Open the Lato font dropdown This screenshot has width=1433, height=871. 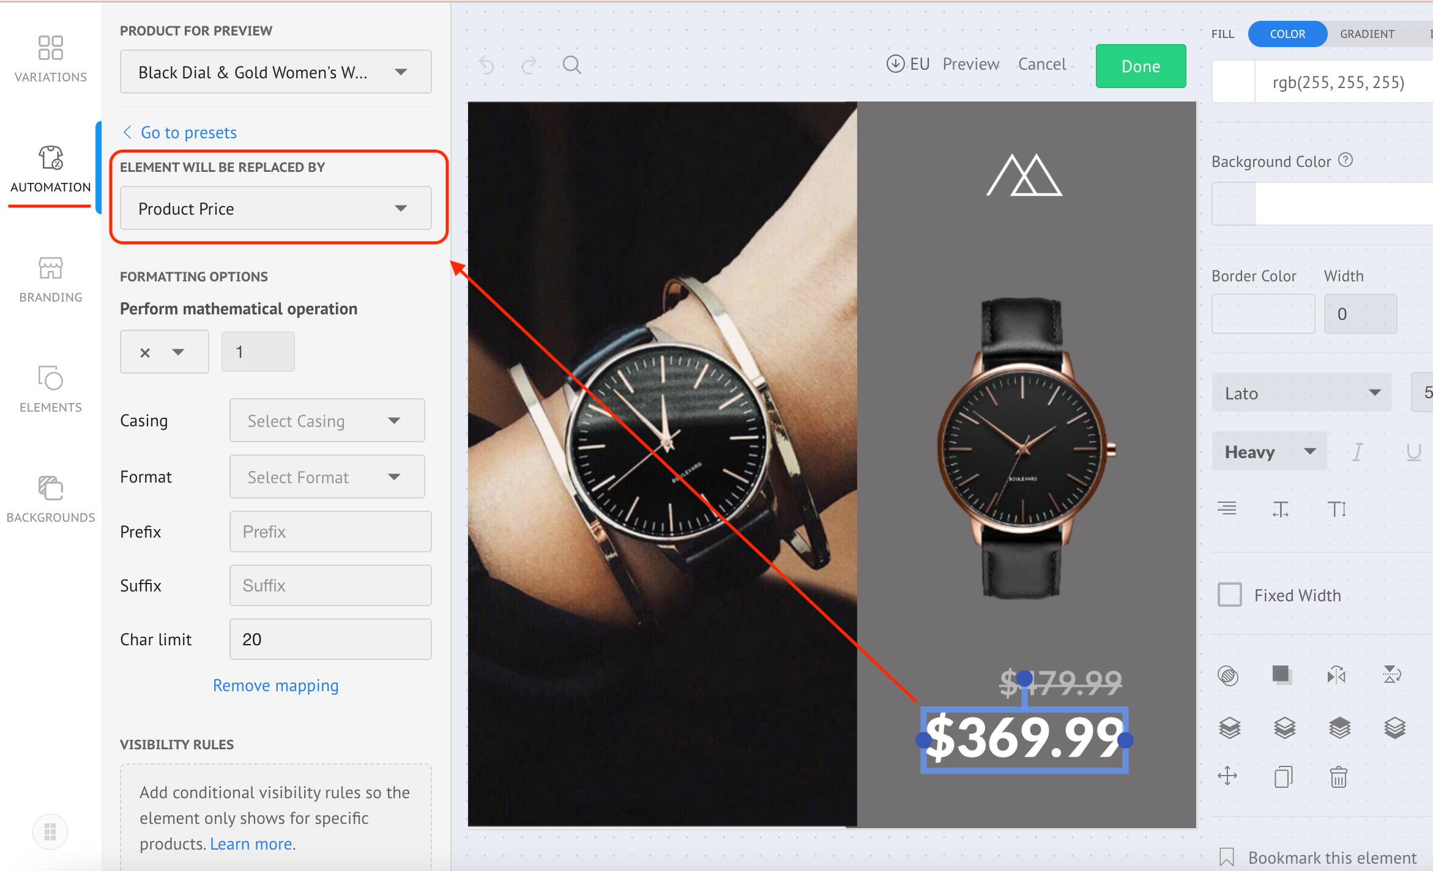[x=1302, y=393]
